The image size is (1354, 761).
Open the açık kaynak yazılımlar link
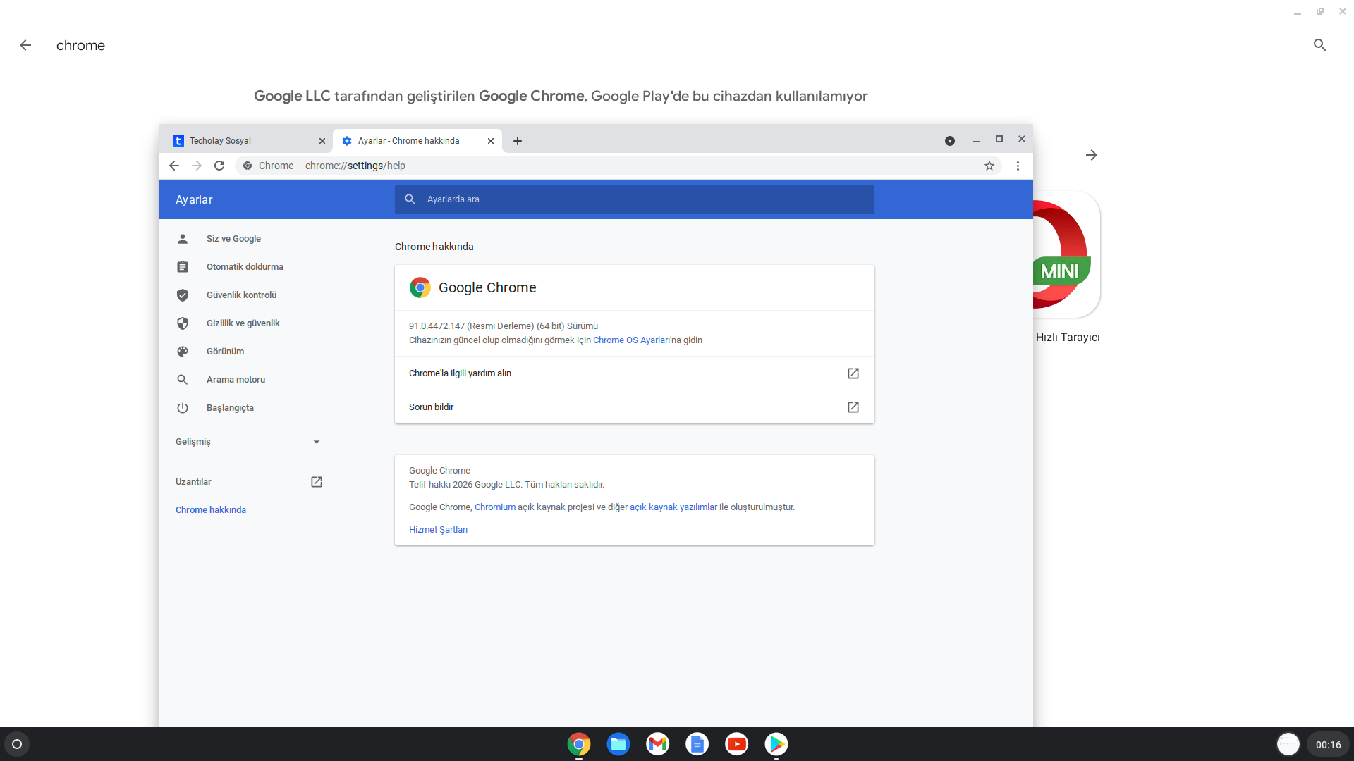coord(673,507)
